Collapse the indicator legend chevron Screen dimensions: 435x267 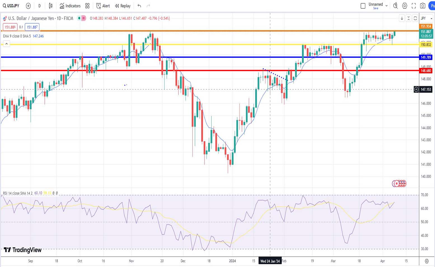click(x=6, y=44)
